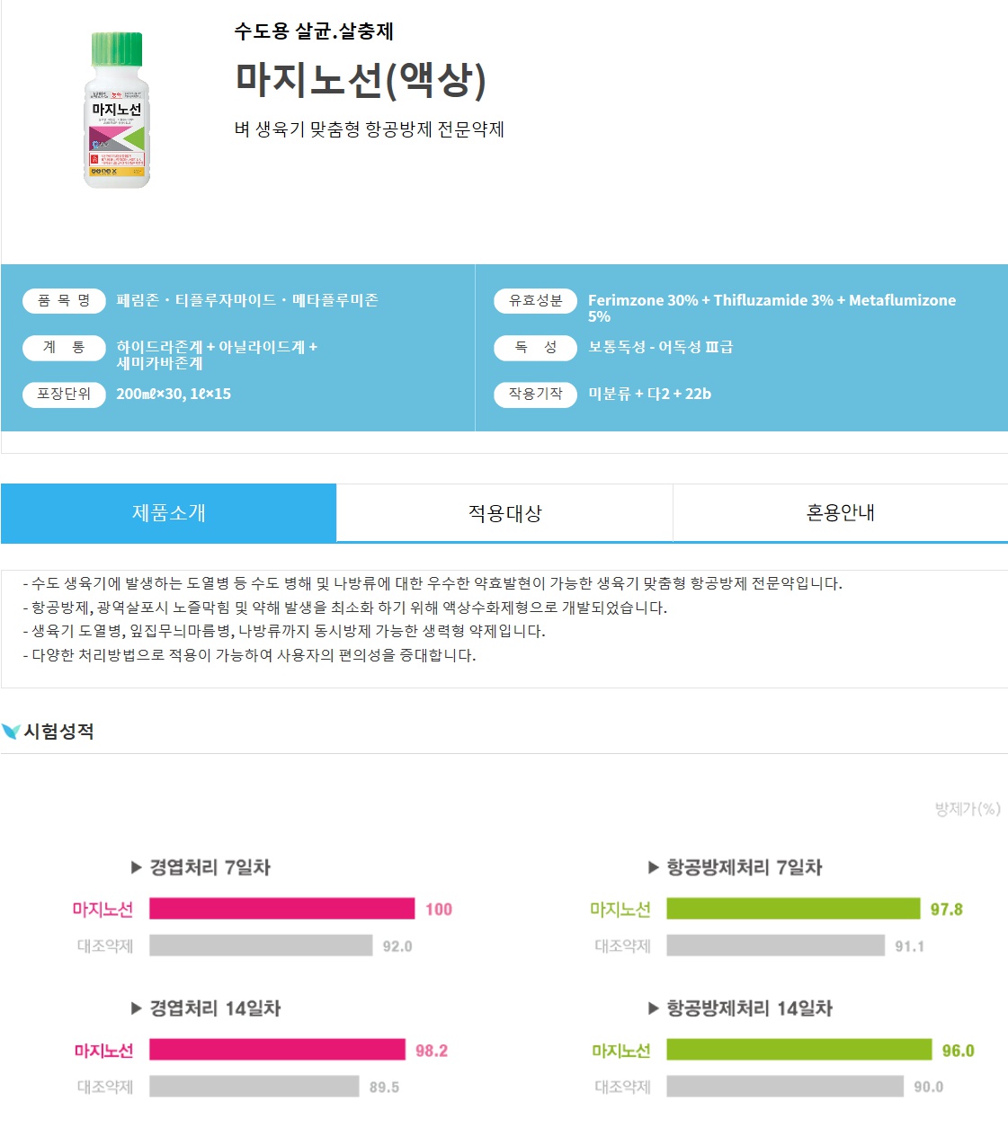Screen dimensions: 1008x1127
Task: Click the 마지노선 product bottle image
Action: 117,110
